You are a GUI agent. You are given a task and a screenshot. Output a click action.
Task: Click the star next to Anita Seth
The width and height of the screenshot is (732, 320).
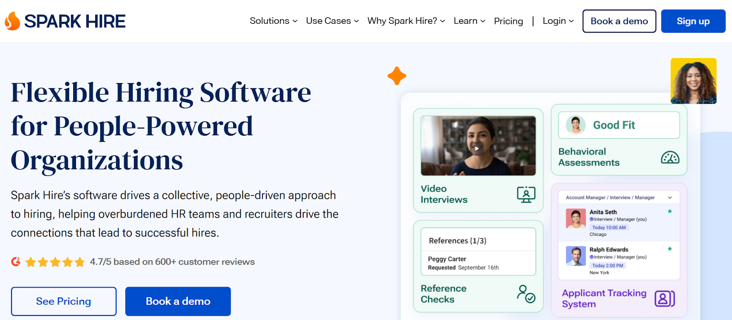pyautogui.click(x=670, y=211)
